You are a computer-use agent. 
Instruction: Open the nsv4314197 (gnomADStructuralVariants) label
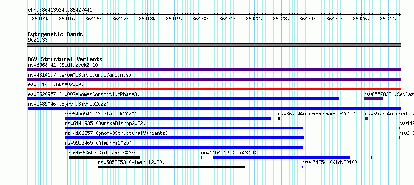click(80, 75)
